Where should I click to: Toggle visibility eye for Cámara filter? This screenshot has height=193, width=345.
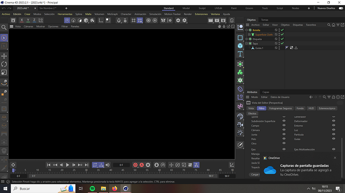pos(284,130)
